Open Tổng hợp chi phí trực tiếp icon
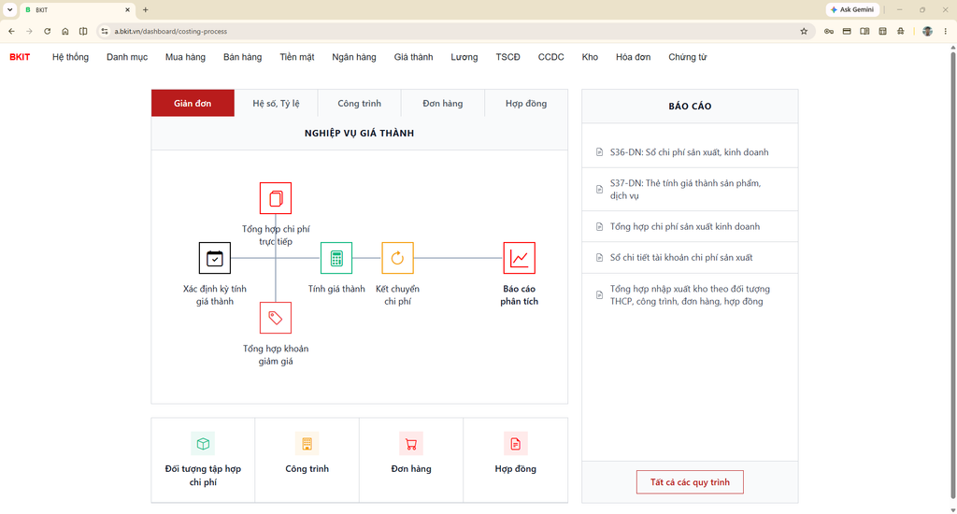 click(276, 198)
